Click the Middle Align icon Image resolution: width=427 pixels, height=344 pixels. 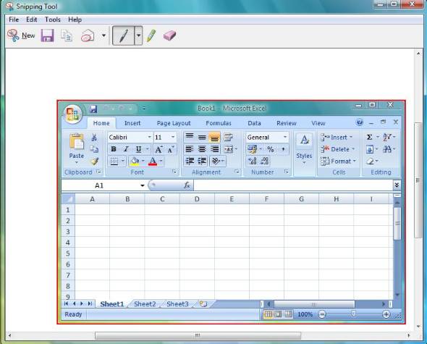tap(202, 137)
